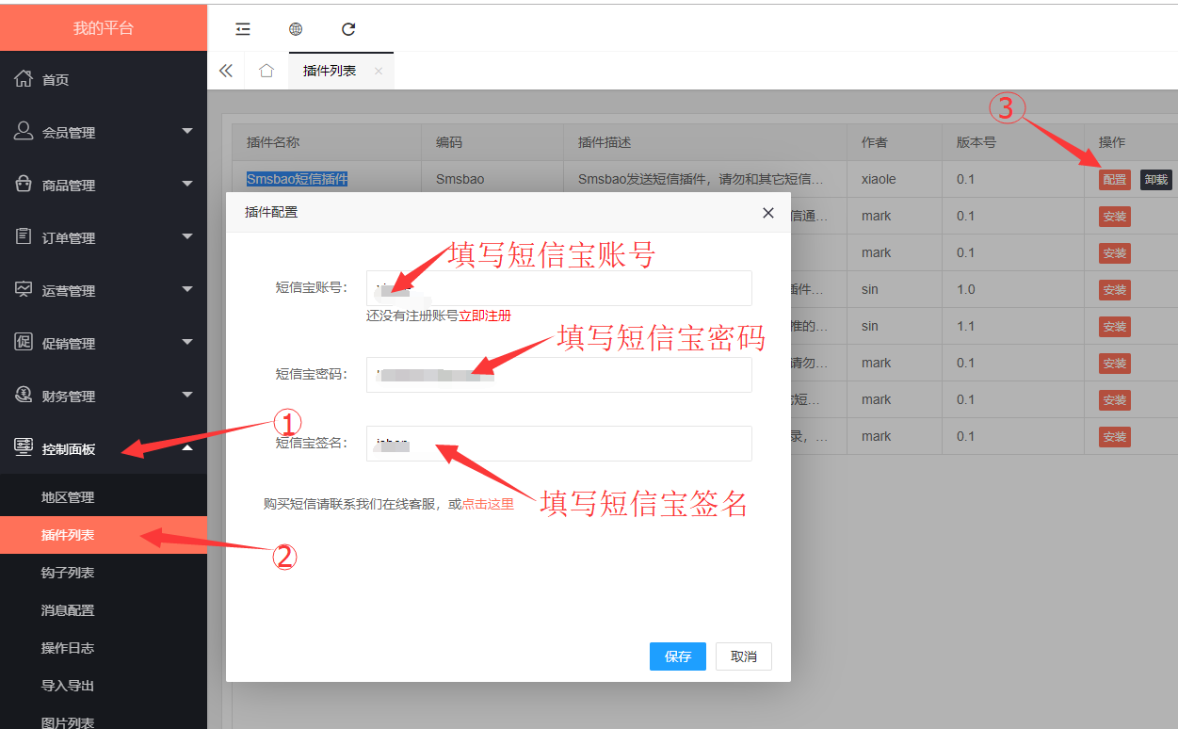Click the sidebar collapse menu icon
Viewport: 1178px width, 729px height.
click(243, 29)
